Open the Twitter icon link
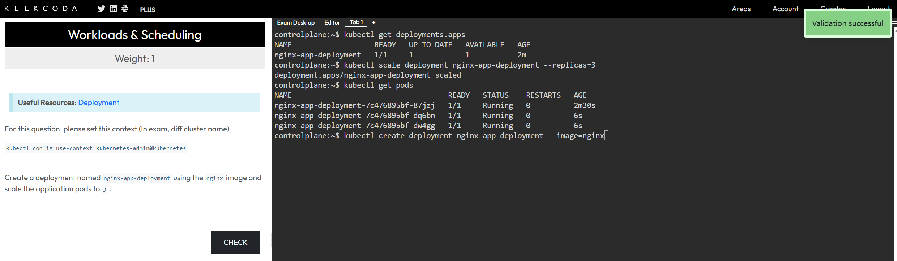 tap(102, 9)
